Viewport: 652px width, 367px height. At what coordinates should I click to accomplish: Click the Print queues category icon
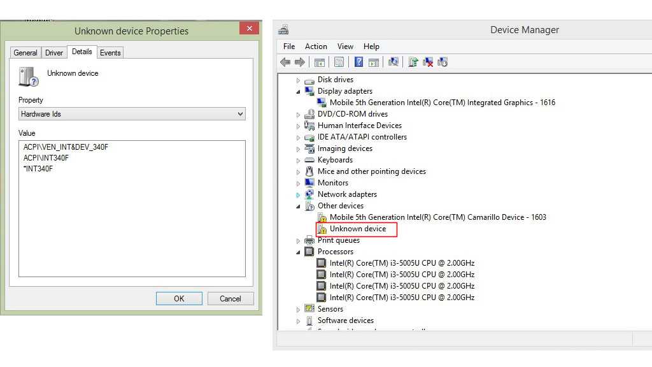tap(309, 240)
